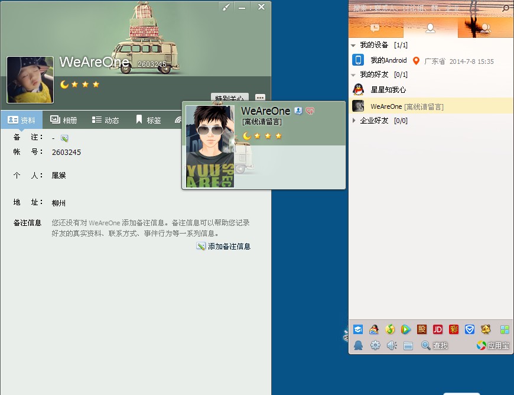Switch to the 动态 tab
The width and height of the screenshot is (514, 395).
[x=105, y=120]
